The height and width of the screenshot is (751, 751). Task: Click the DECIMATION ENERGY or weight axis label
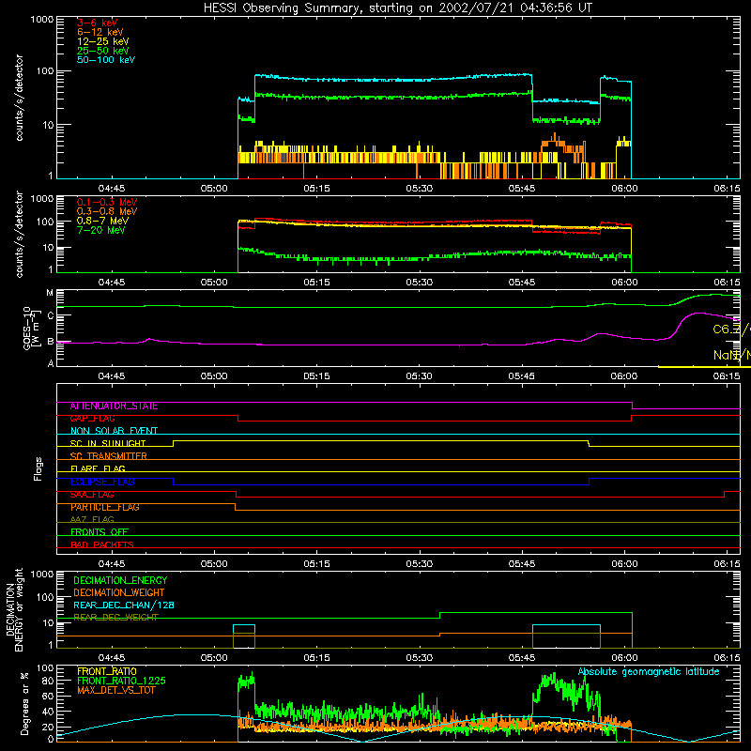pos(14,609)
